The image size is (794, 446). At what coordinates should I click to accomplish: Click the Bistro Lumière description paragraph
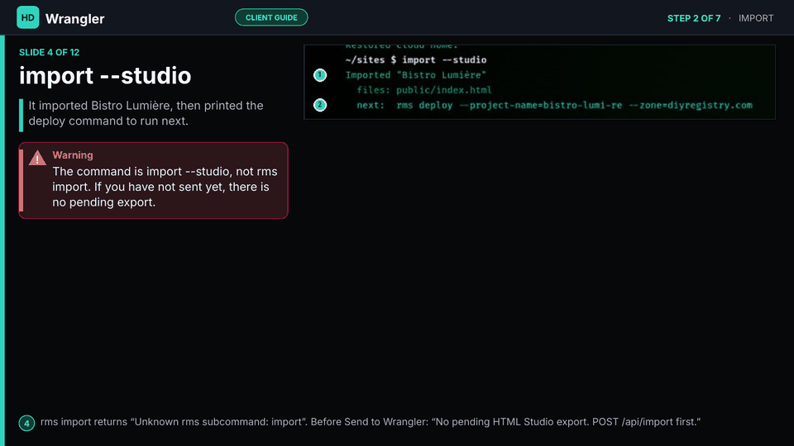point(146,113)
